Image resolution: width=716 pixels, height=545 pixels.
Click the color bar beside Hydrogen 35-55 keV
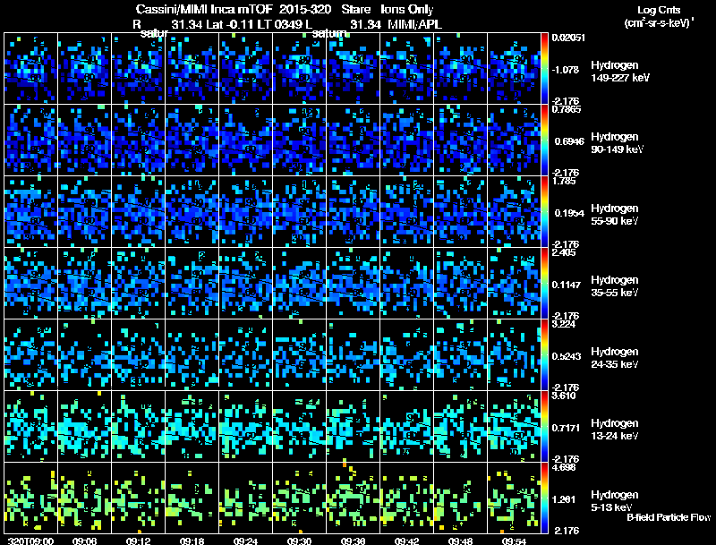pyautogui.click(x=544, y=284)
